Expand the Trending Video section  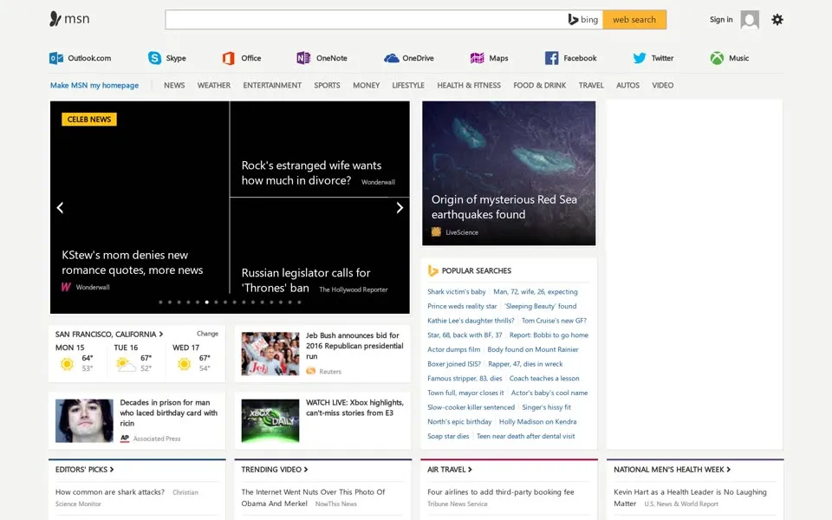click(x=275, y=470)
